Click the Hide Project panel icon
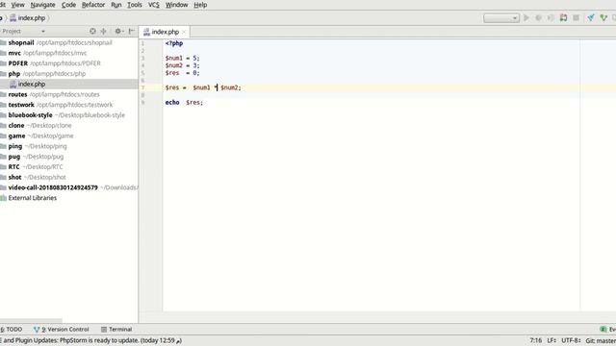This screenshot has height=346, width=616. coord(132,31)
